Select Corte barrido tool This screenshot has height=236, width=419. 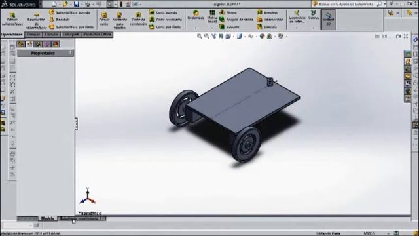click(163, 12)
